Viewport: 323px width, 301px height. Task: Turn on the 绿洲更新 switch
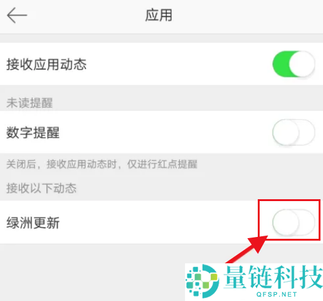click(x=294, y=222)
